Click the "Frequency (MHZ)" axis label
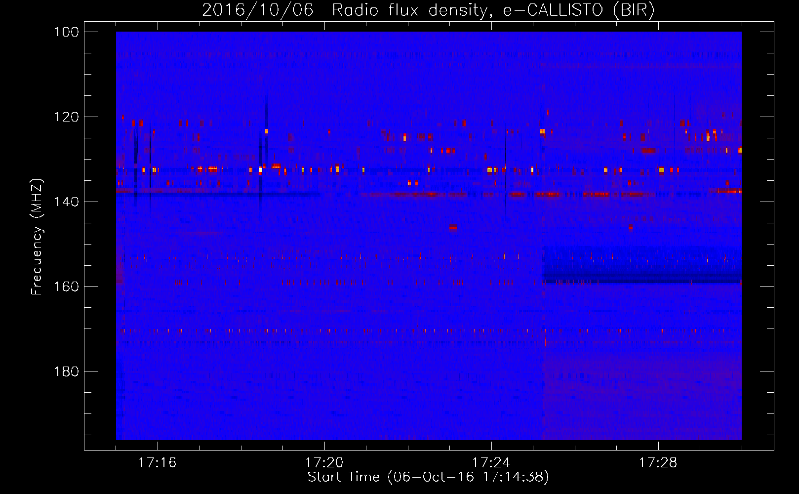The image size is (799, 494). click(38, 237)
